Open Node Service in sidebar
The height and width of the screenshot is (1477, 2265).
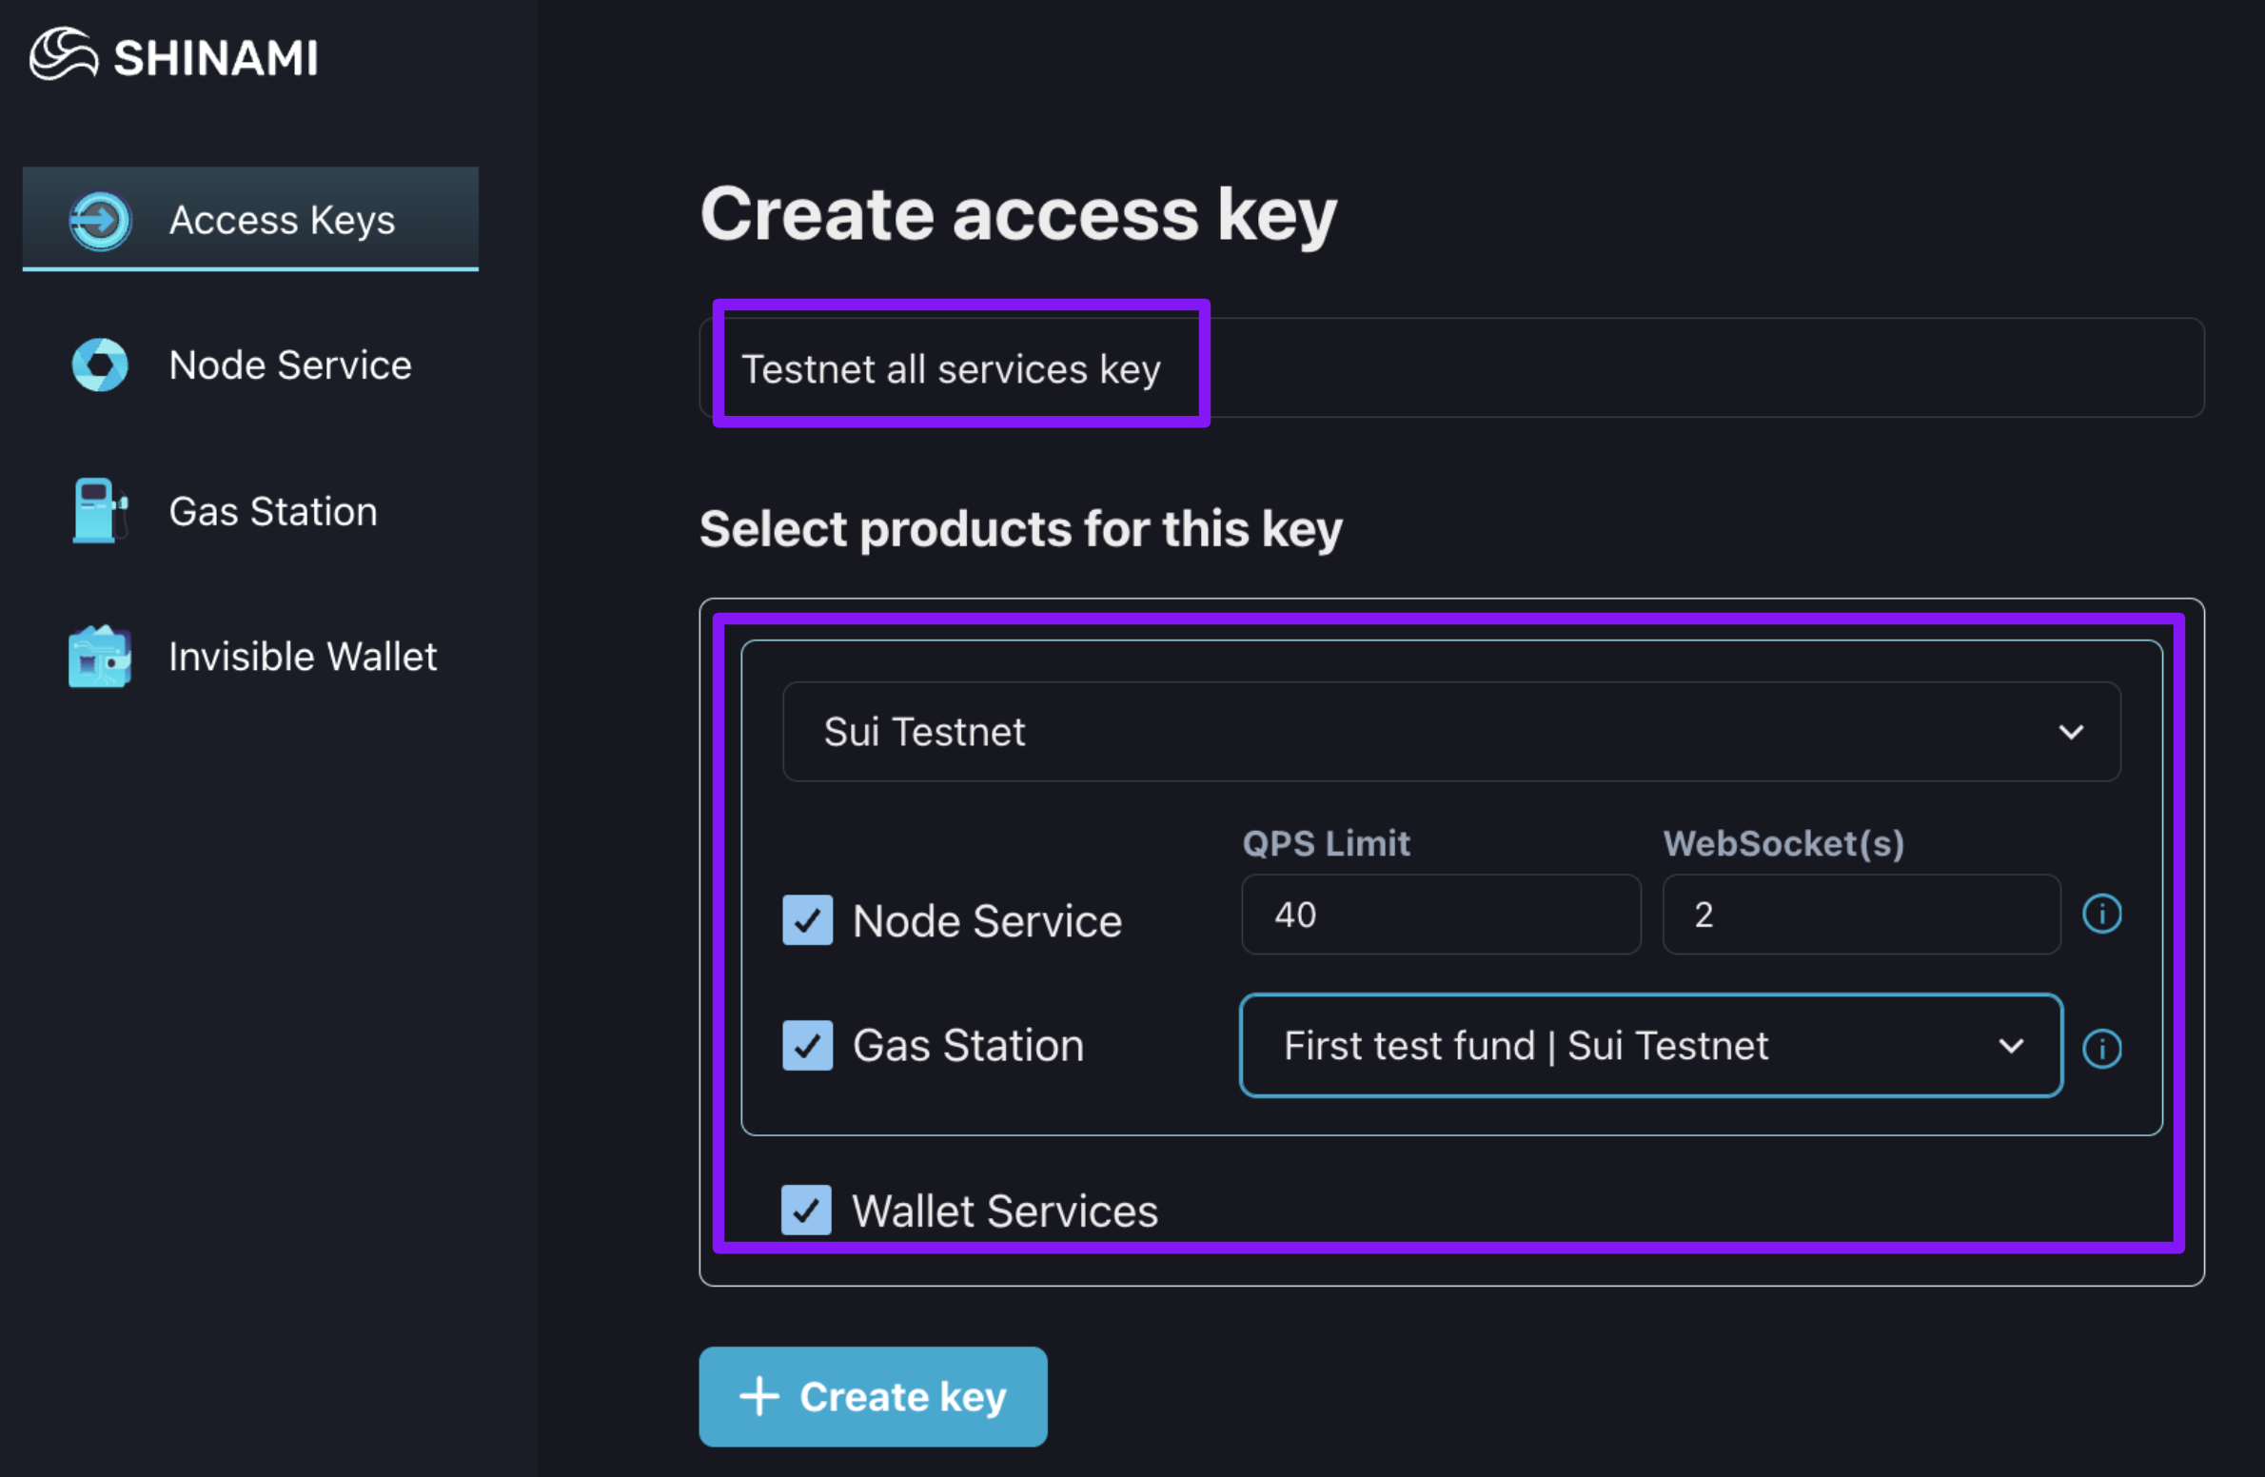(x=289, y=365)
